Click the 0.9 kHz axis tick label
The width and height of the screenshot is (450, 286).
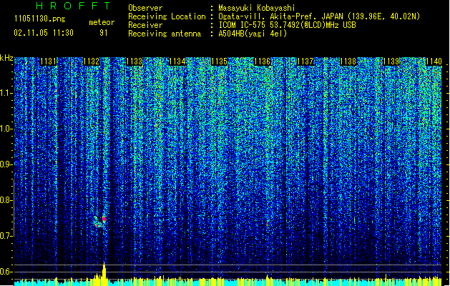point(6,164)
